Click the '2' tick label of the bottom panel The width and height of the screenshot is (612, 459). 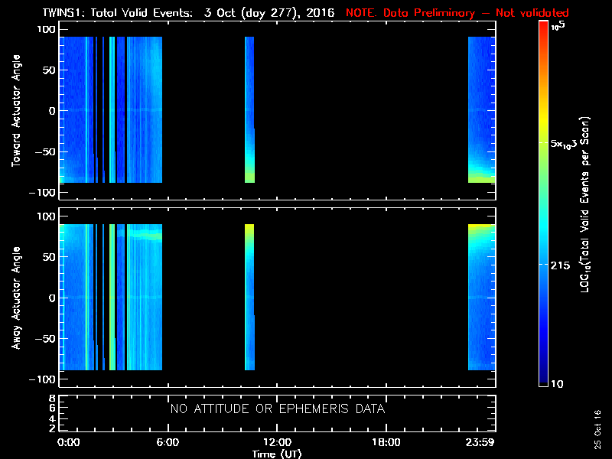coord(52,428)
